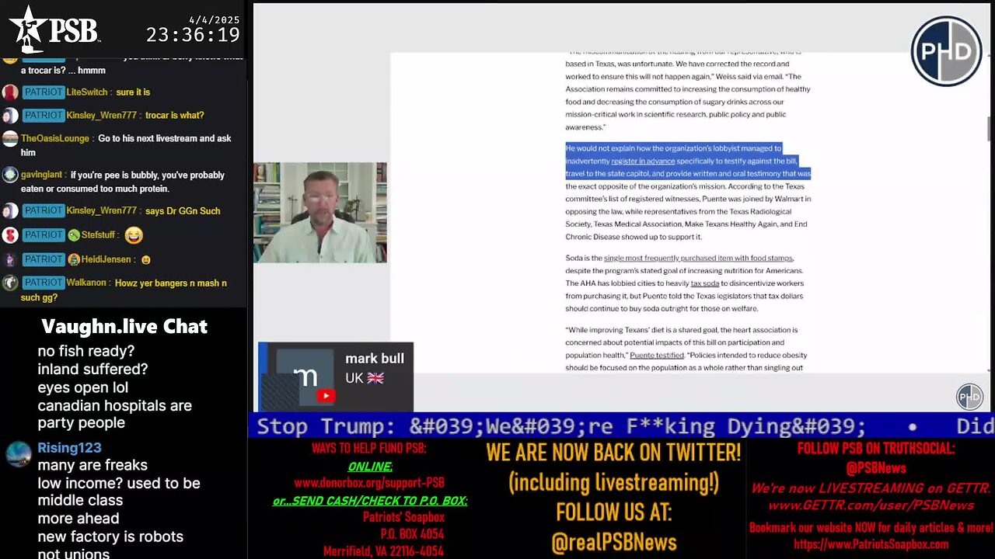
Task: Click the @PSBNews TruthSocial handle
Action: coord(875,467)
